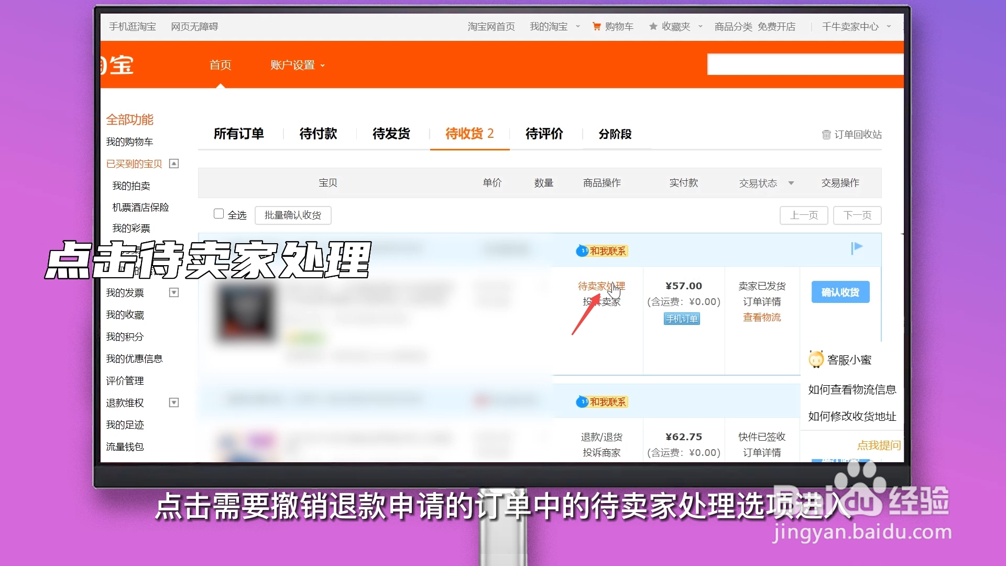Open 机票酒店保险 in the sidebar

coord(140,208)
